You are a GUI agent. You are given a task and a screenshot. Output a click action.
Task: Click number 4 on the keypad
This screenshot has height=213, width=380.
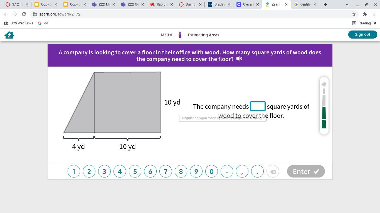click(120, 172)
